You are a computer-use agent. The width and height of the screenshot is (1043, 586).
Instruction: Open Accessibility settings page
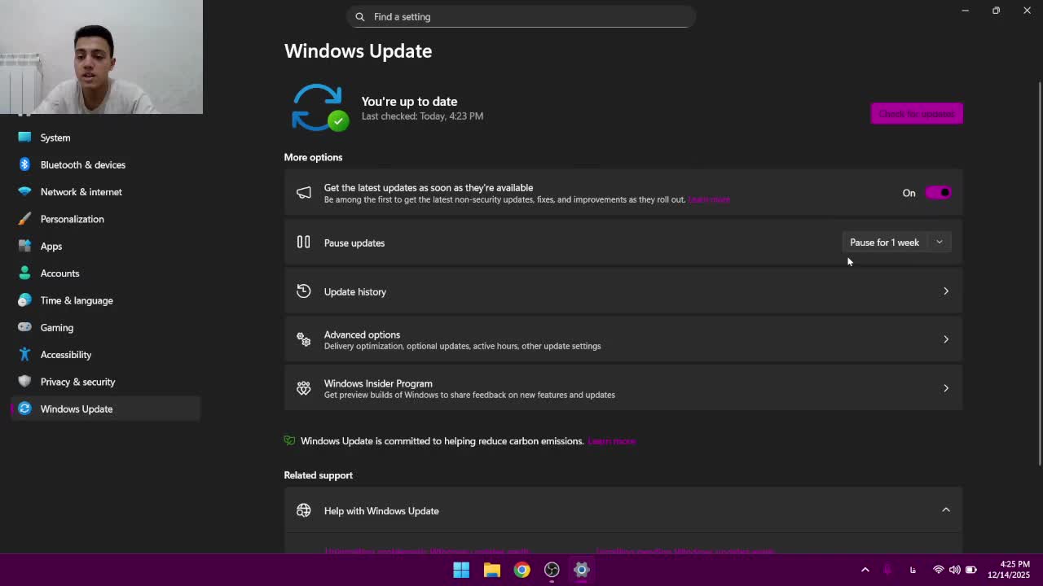(x=106, y=355)
